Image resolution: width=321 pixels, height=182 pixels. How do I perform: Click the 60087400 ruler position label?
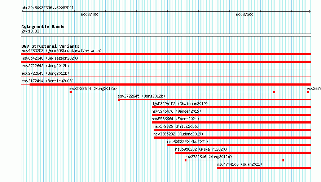coord(89,14)
